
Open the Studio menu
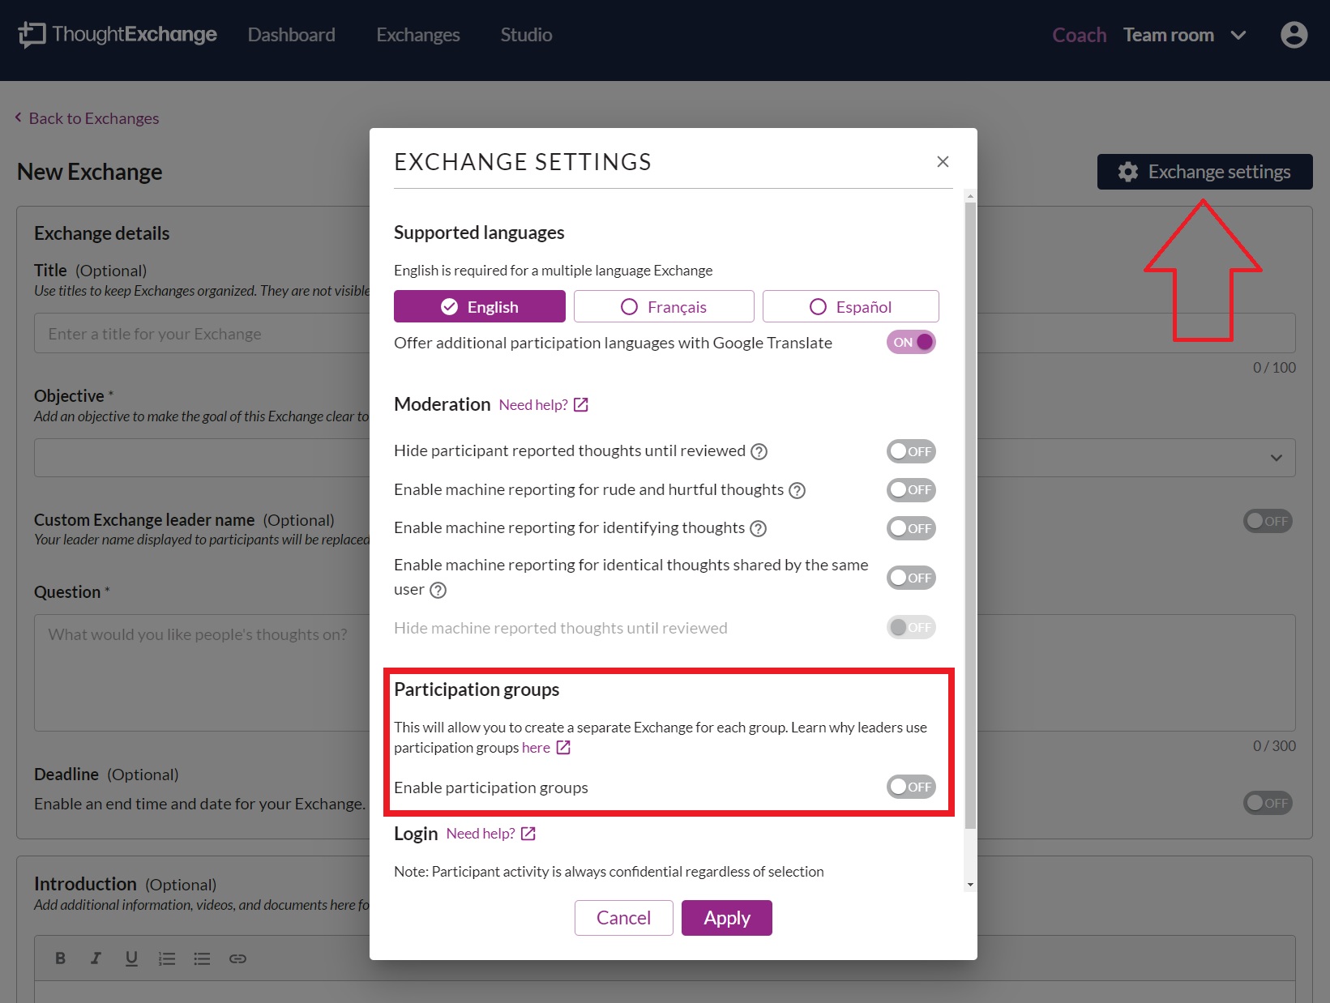[x=526, y=35]
